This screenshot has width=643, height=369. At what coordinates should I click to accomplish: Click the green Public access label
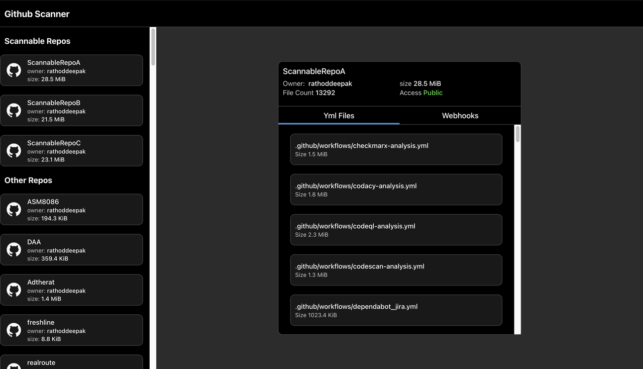432,93
